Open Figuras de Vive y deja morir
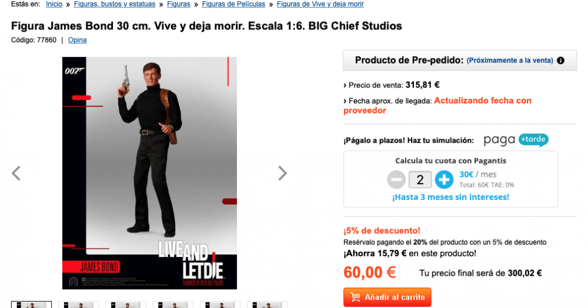588x308 pixels. pos(320,4)
